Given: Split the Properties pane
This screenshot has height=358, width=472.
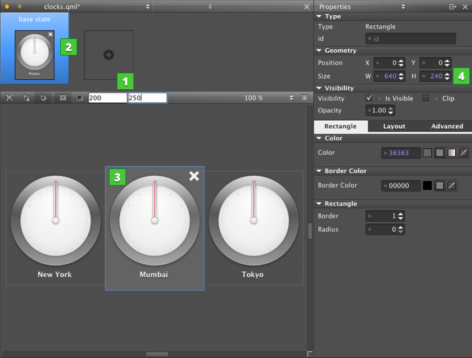Looking at the screenshot, I should point(452,7).
